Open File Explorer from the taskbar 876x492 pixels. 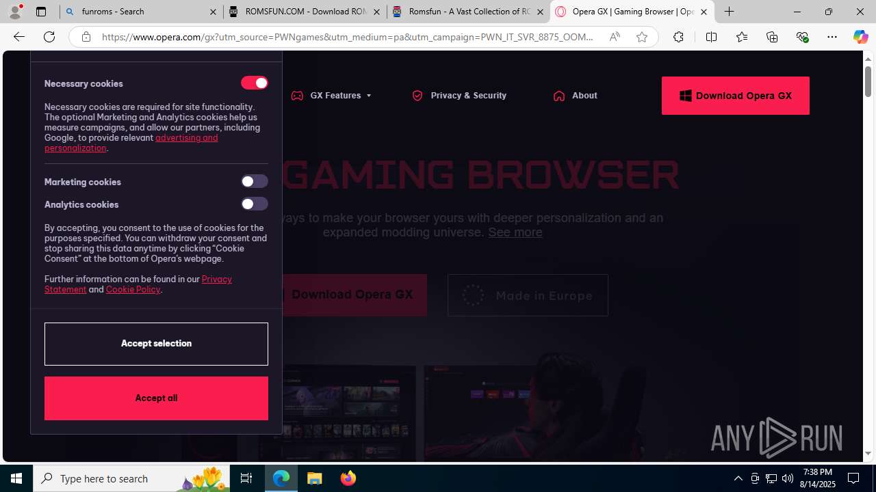coord(315,478)
